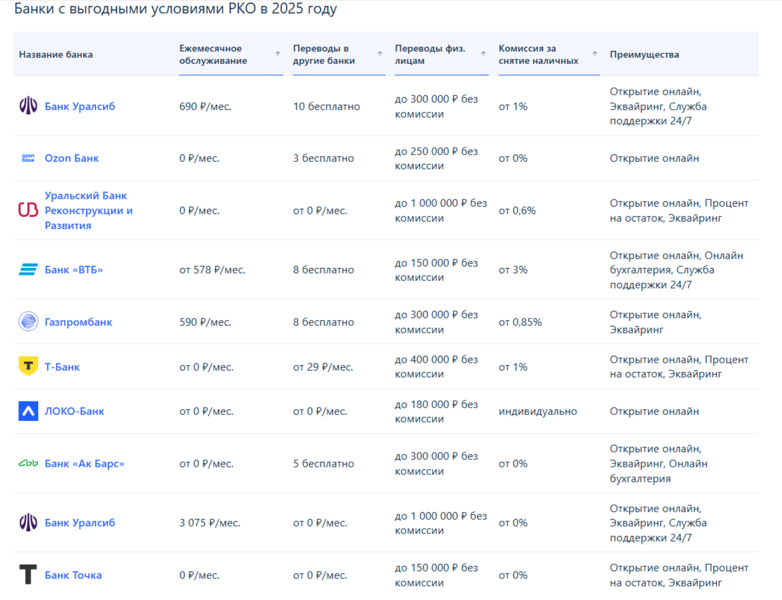Click the Ozon Банк logo
The width and height of the screenshot is (782, 600).
tap(29, 158)
